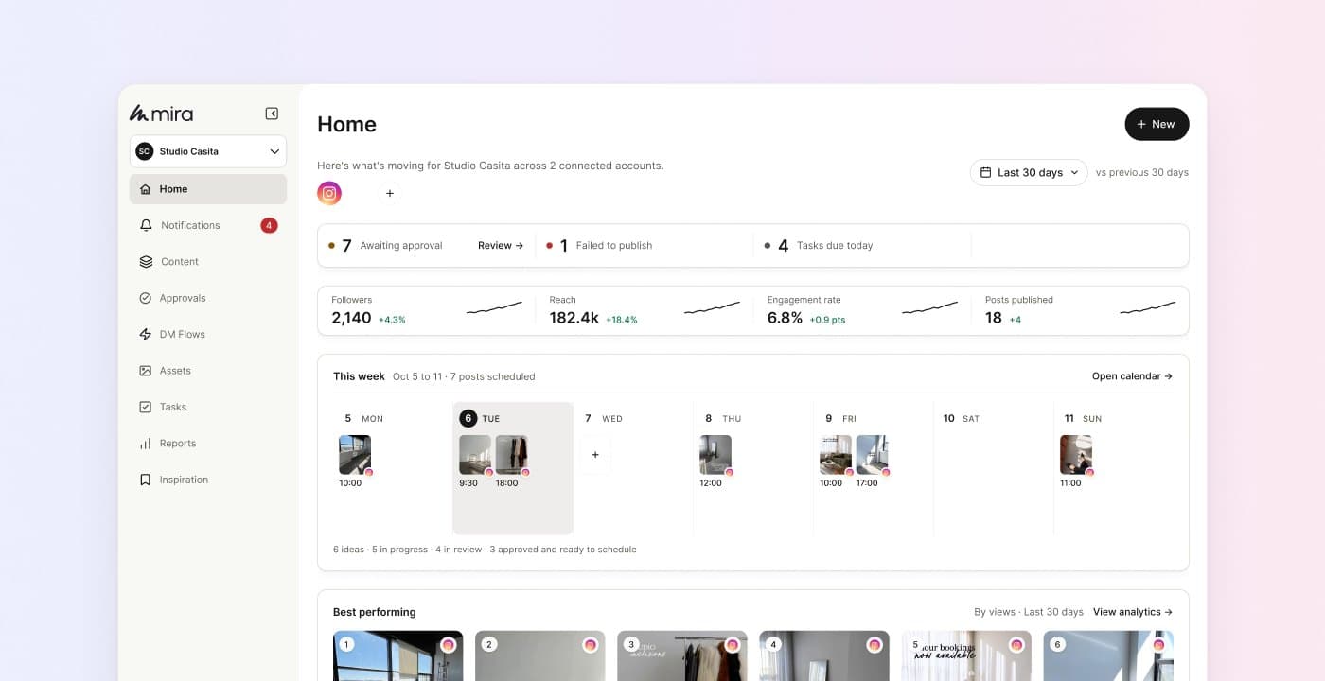The width and height of the screenshot is (1325, 681).
Task: Go to Home in the sidebar
Action: pyautogui.click(x=208, y=189)
